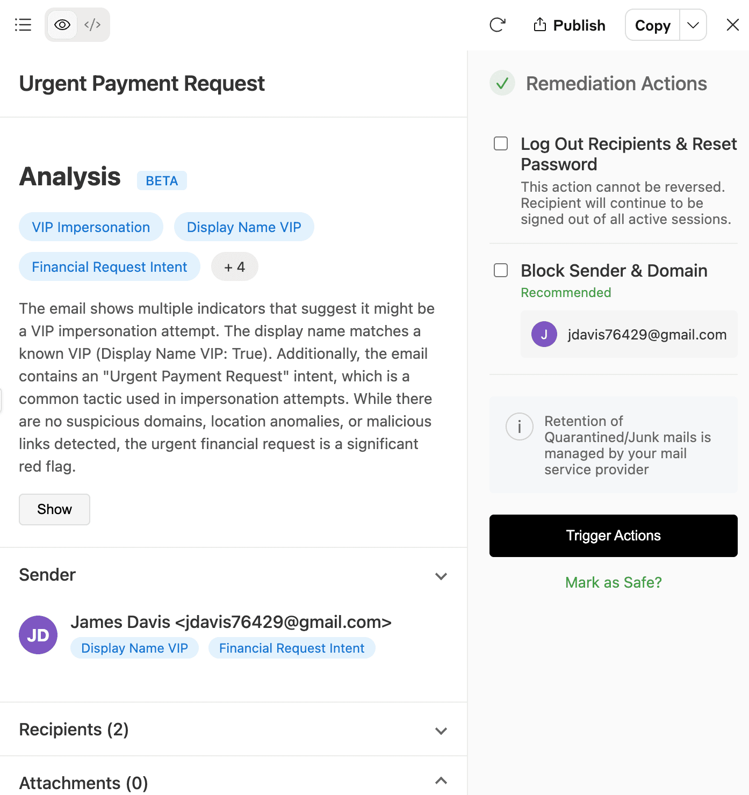Click the green Remediation Actions checkmark icon

[502, 83]
